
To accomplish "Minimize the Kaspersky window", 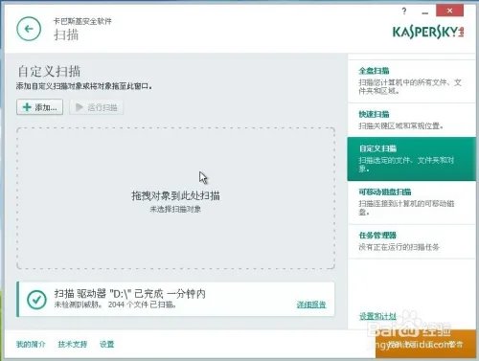I will tap(424, 12).
